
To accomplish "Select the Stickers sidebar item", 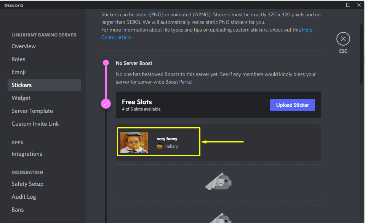I will click(x=44, y=85).
